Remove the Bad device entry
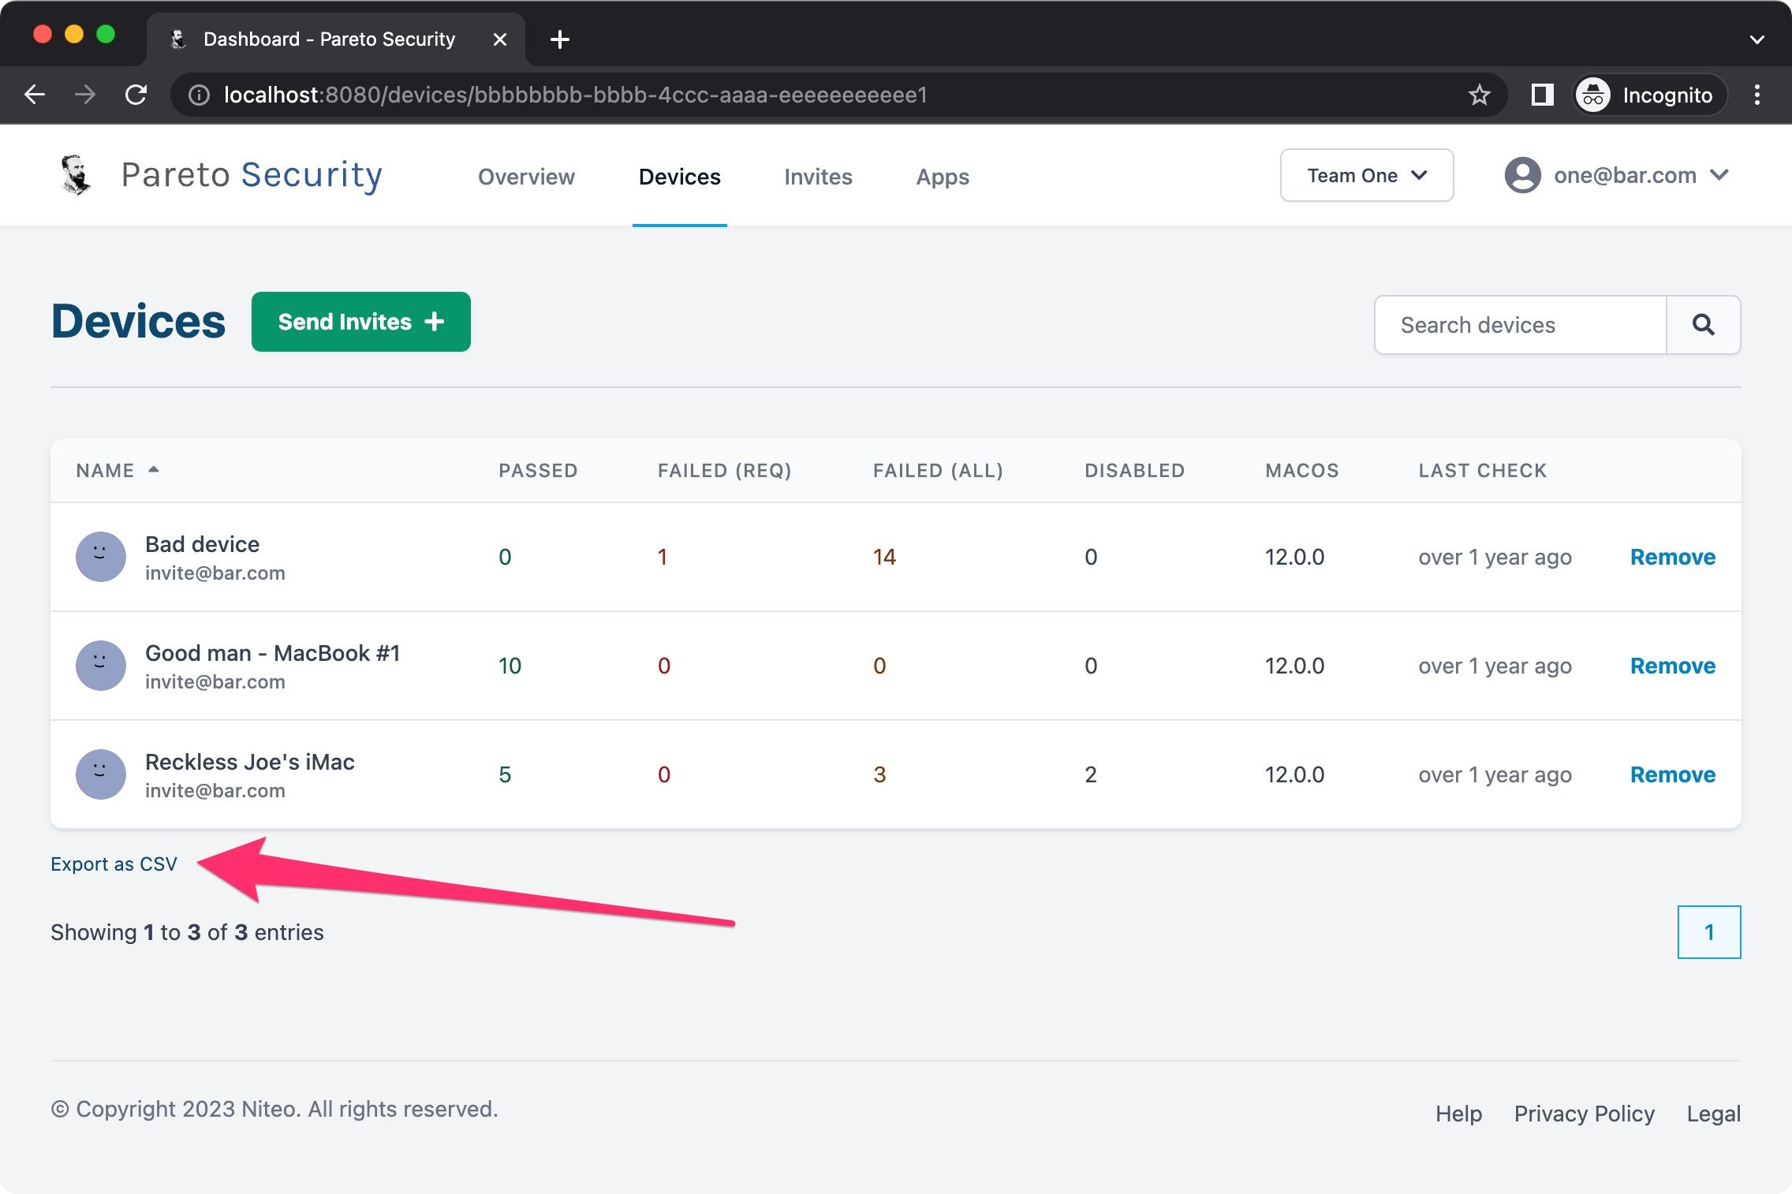 1672,557
